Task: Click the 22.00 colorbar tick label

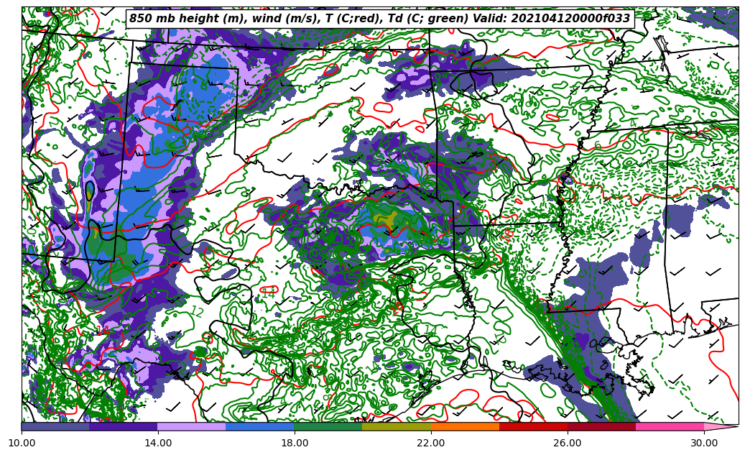Action: (x=431, y=443)
